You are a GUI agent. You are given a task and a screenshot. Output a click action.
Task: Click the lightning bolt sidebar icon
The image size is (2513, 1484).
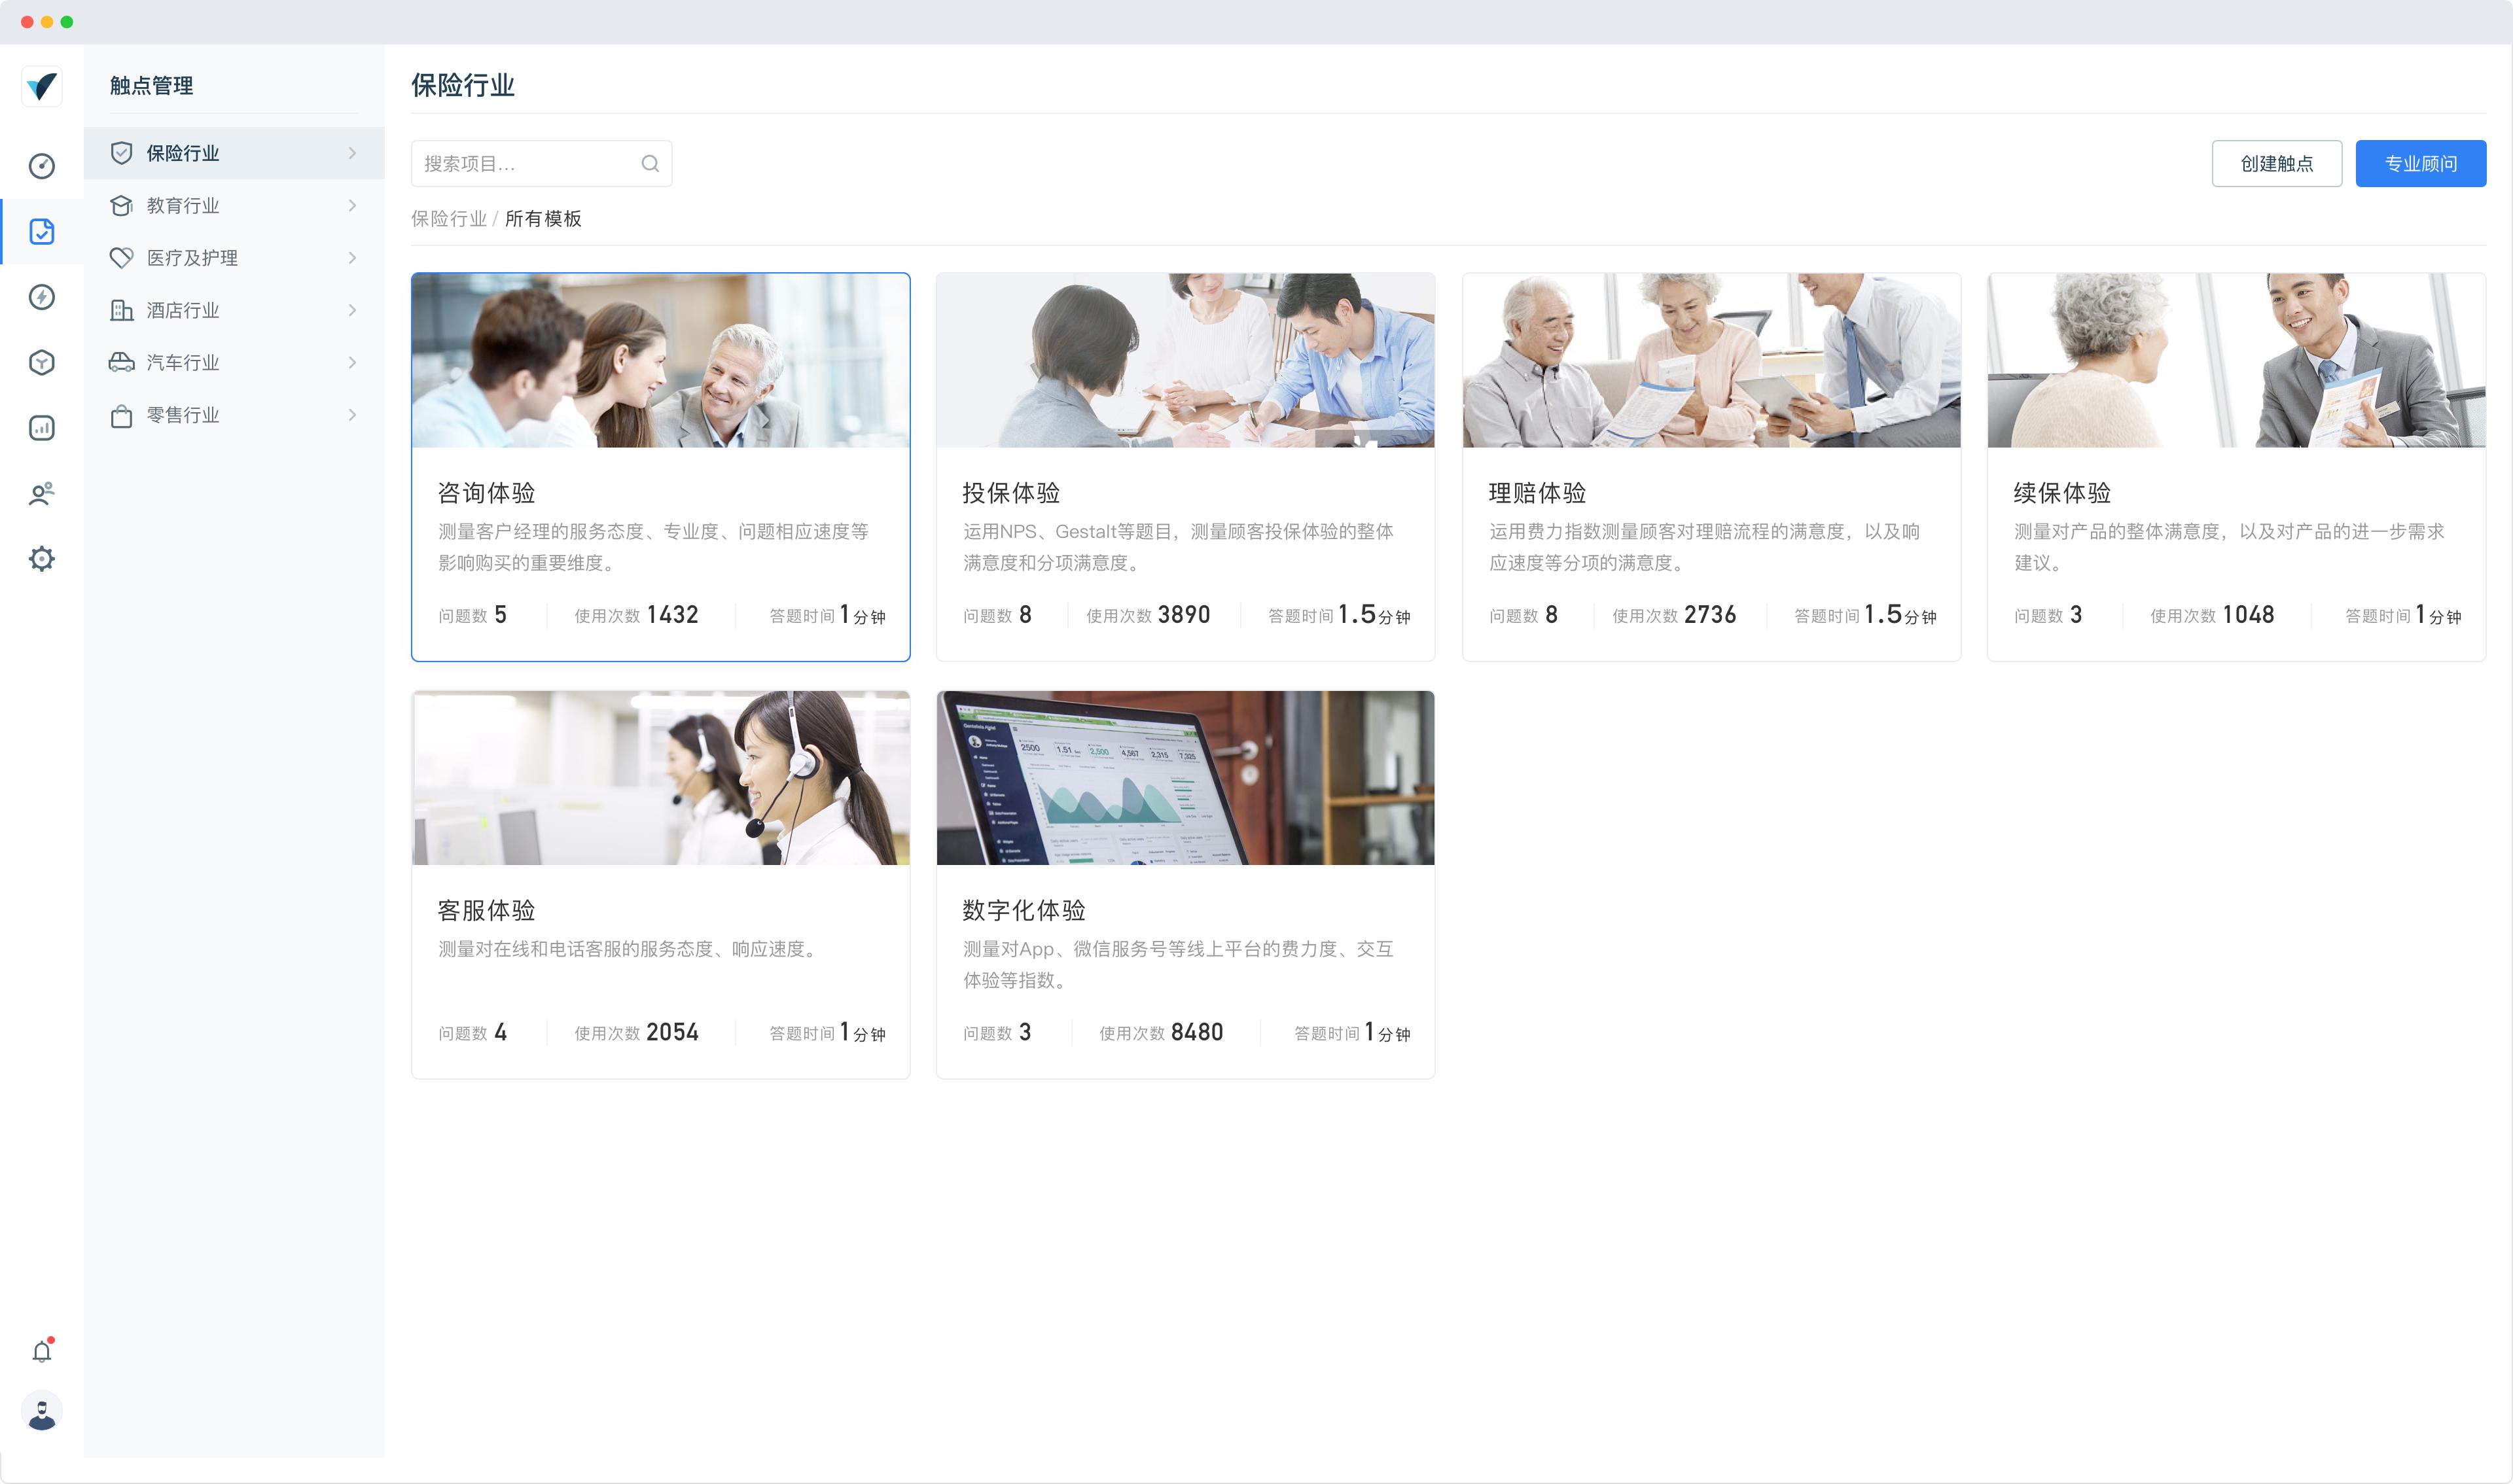point(41,297)
